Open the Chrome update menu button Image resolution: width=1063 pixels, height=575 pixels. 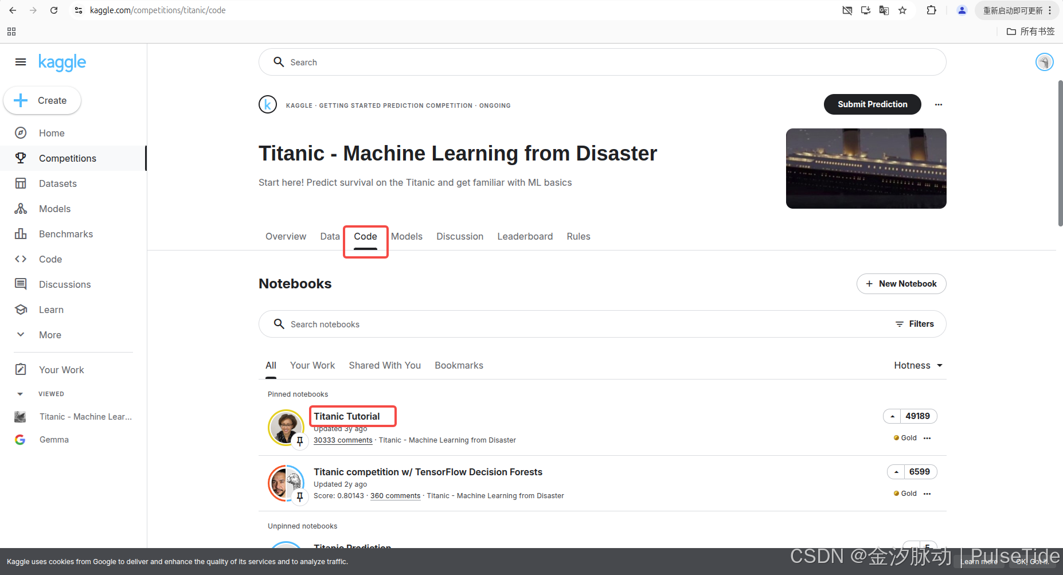[1017, 10]
